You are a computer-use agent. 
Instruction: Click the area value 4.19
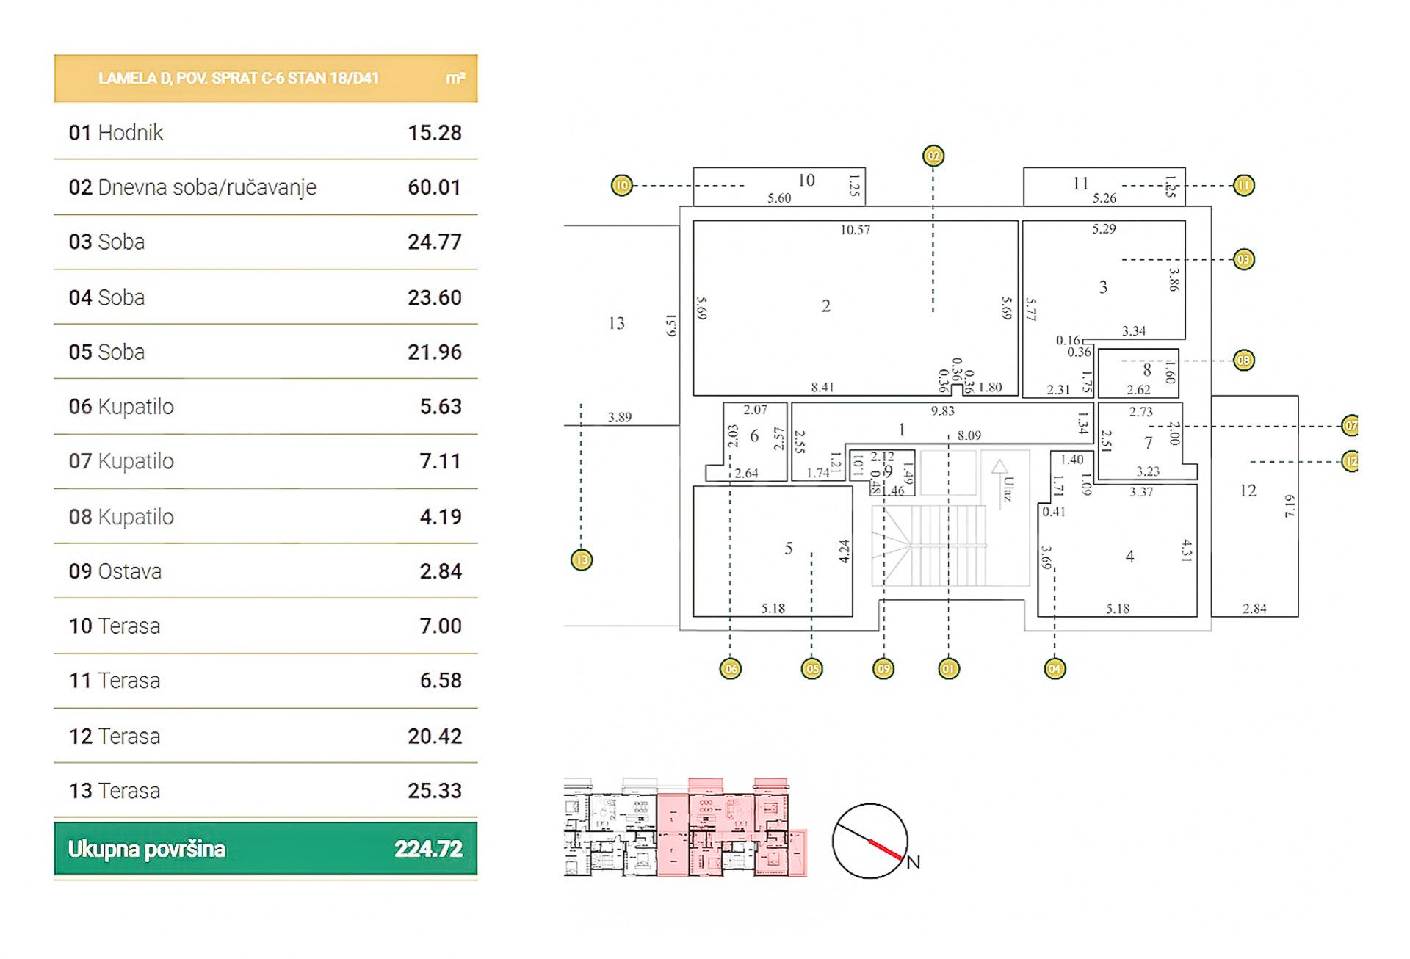coord(441,517)
